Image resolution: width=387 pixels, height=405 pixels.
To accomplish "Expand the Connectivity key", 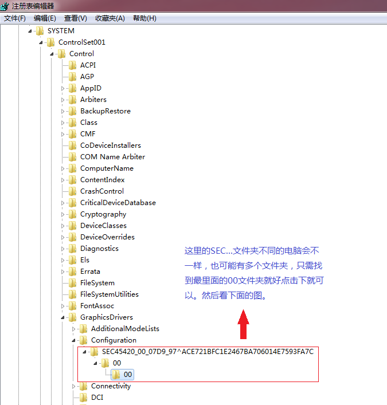I will tap(74, 387).
